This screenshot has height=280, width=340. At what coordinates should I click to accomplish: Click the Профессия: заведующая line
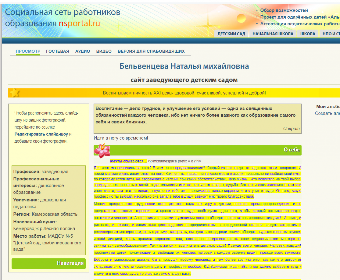pyautogui.click(x=41, y=172)
